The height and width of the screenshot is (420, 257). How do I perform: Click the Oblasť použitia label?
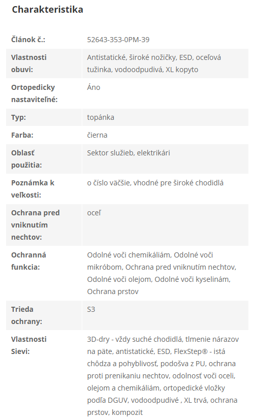(x=26, y=159)
